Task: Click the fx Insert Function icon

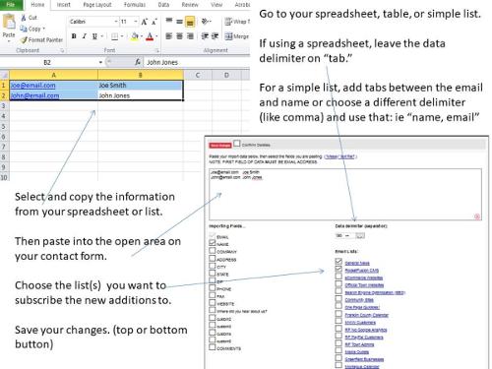Action: pos(138,62)
